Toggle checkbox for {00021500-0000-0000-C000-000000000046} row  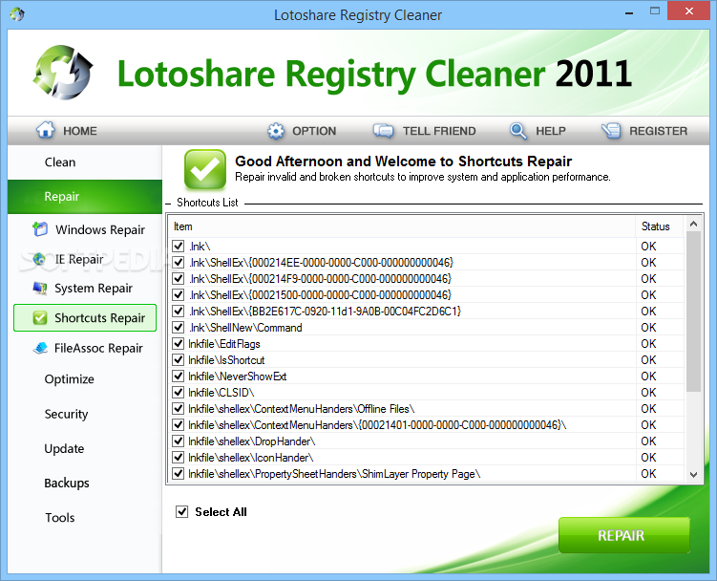tap(179, 295)
